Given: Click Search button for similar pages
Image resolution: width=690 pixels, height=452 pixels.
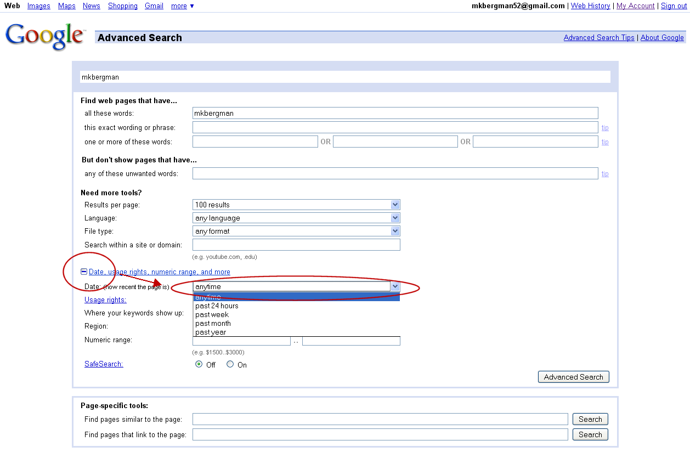Looking at the screenshot, I should click(x=590, y=419).
